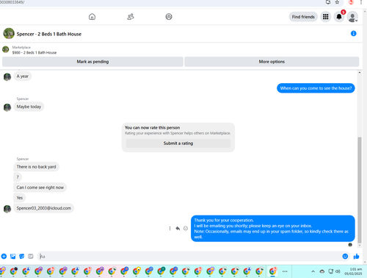Screen dimensions: 367x278
Task: Go to Facebook Home icon
Action: pyautogui.click(x=92, y=17)
